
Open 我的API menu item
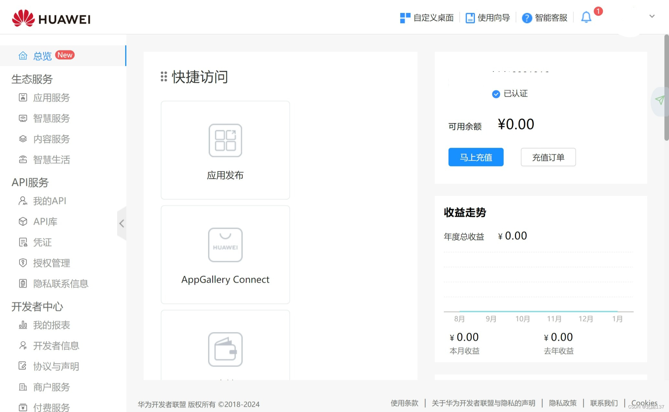tap(49, 201)
